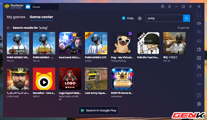Click the BlueStacks logo
207x120 pixels.
(7, 6)
